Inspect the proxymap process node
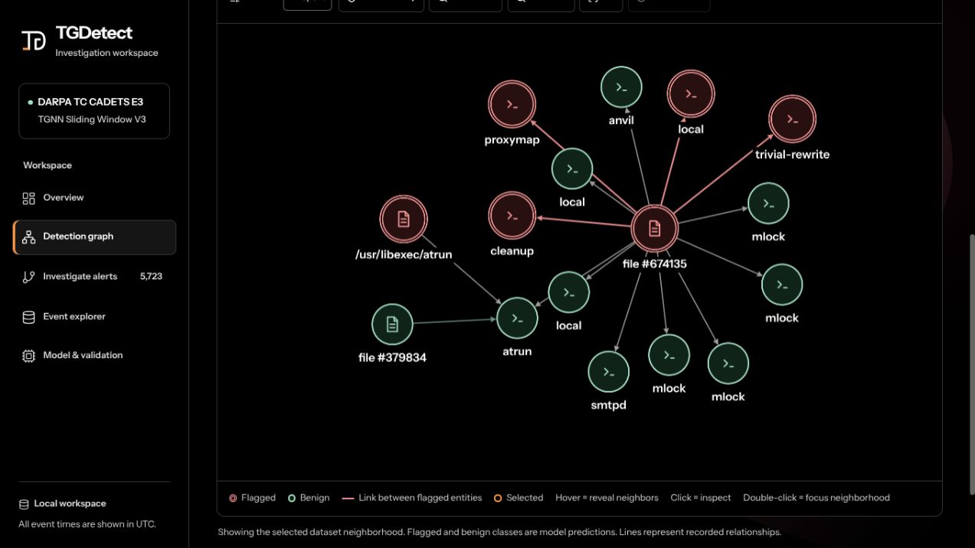 (x=512, y=104)
